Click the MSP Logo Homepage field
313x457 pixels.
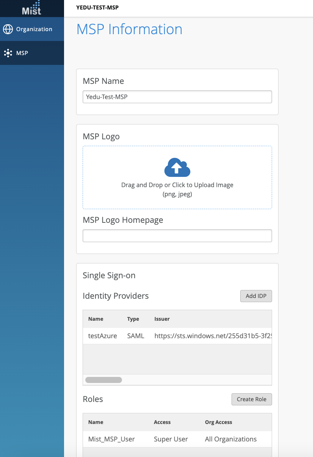(x=177, y=236)
